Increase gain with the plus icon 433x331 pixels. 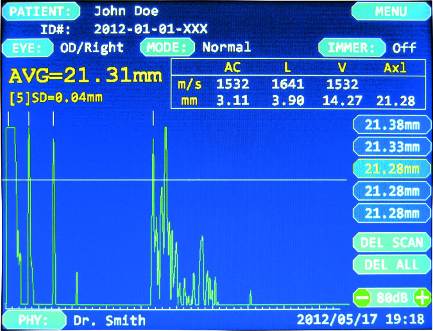(422, 298)
